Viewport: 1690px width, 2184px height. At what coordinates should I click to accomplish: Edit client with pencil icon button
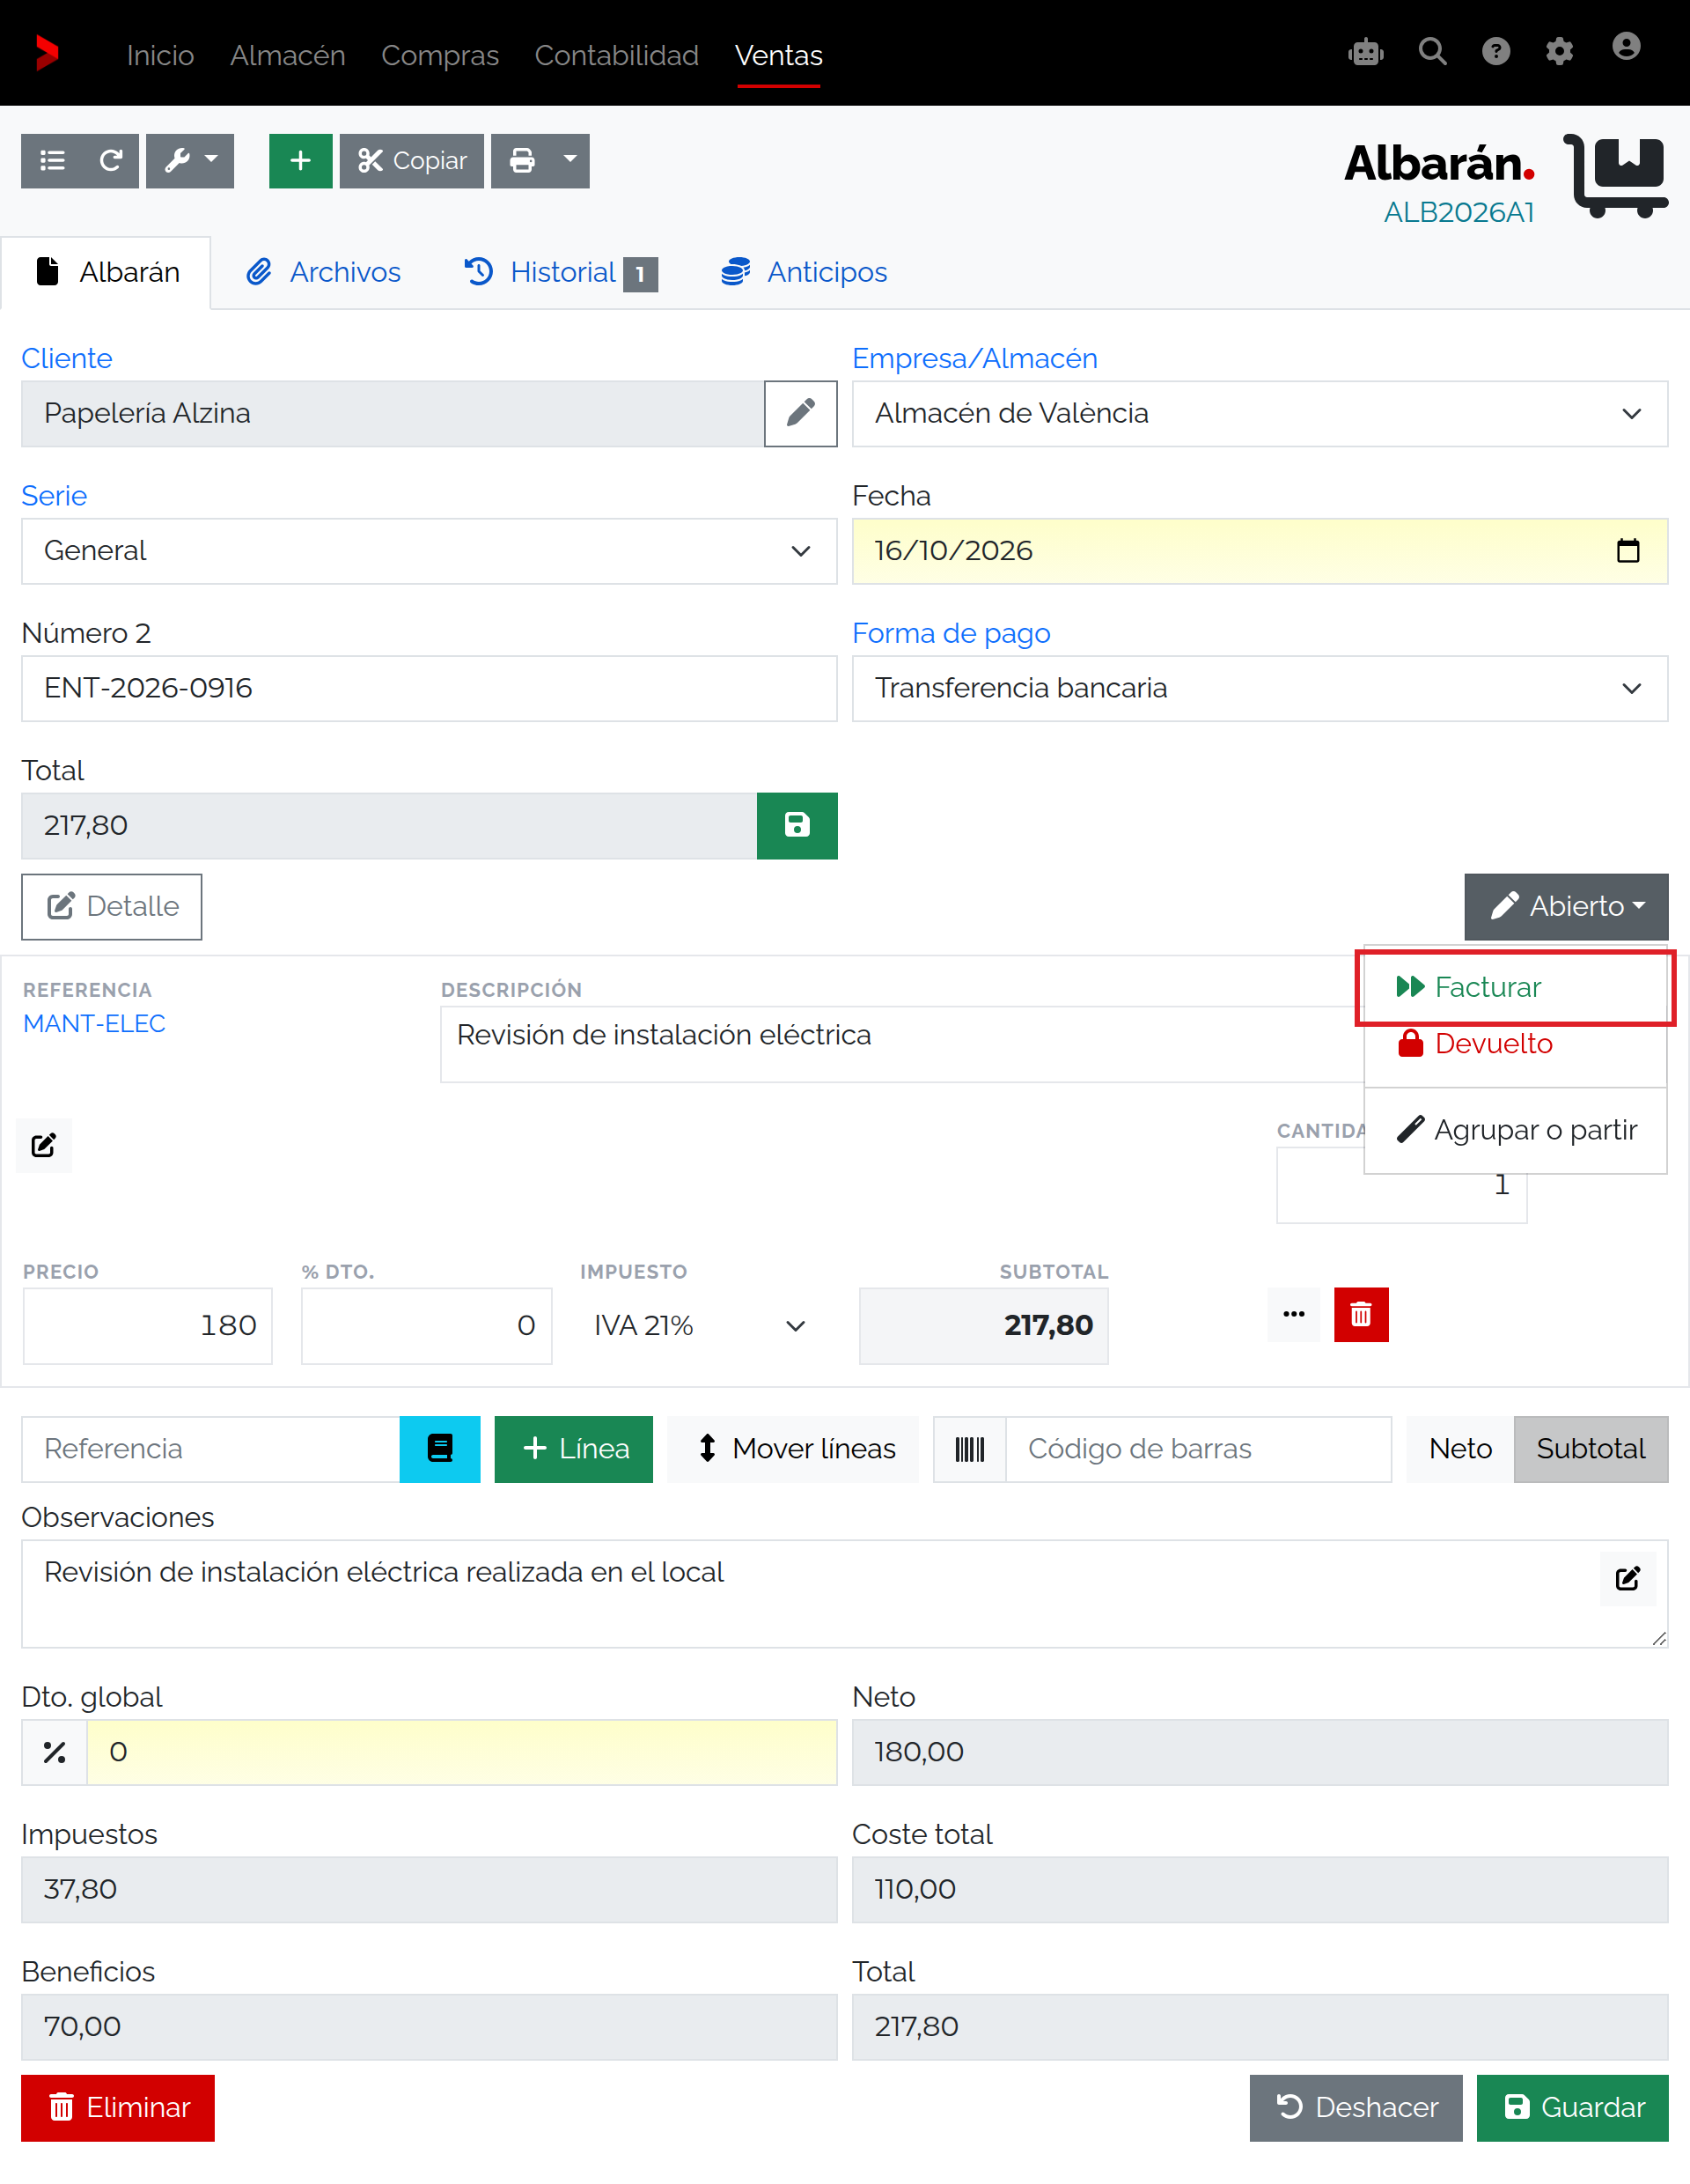800,413
